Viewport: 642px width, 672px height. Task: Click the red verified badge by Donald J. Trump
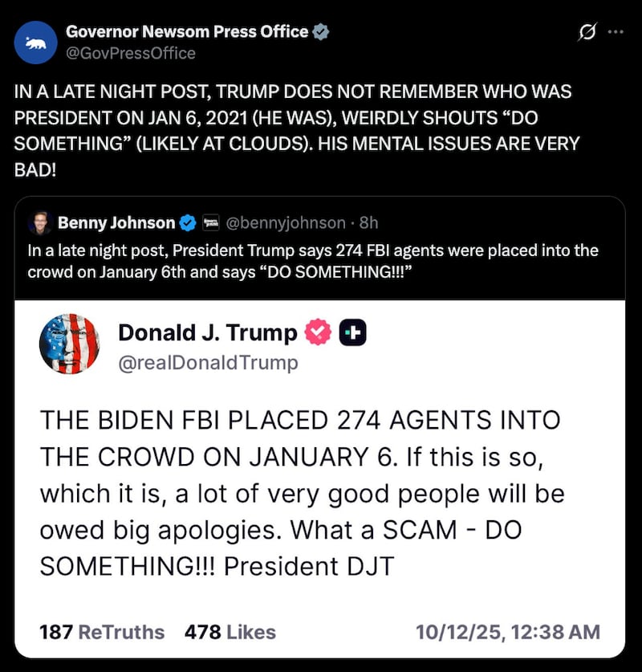click(318, 332)
